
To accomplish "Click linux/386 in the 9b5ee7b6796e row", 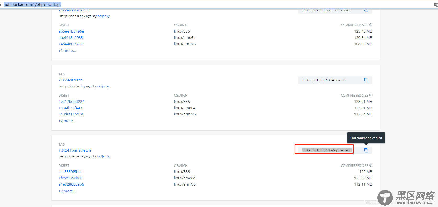I will click(x=182, y=31).
